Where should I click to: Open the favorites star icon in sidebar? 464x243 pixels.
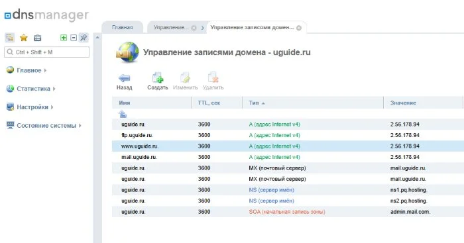pyautogui.click(x=24, y=38)
